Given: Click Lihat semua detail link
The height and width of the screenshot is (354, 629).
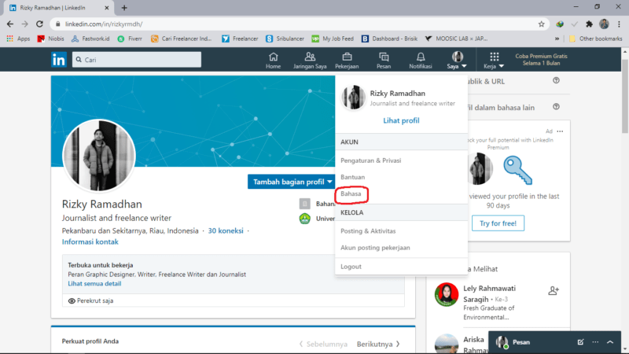Looking at the screenshot, I should pyautogui.click(x=94, y=283).
